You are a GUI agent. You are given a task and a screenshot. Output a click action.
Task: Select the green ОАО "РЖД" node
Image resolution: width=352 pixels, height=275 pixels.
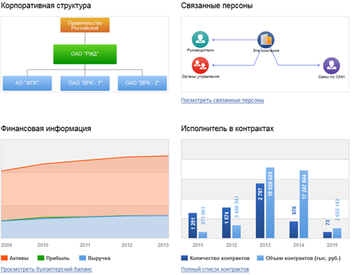coord(85,54)
